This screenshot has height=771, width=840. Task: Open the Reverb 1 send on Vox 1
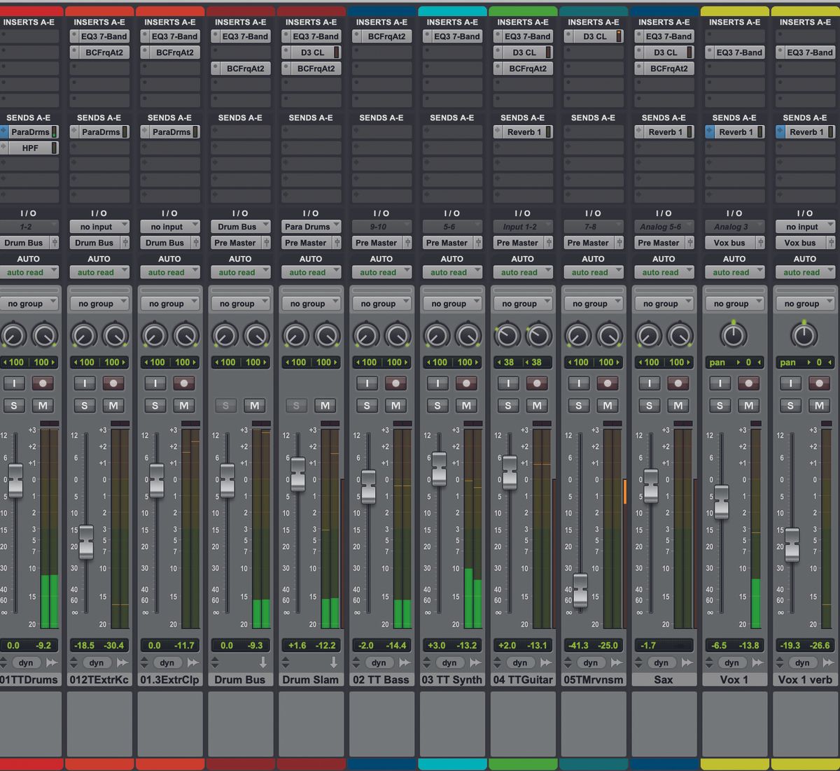[734, 132]
